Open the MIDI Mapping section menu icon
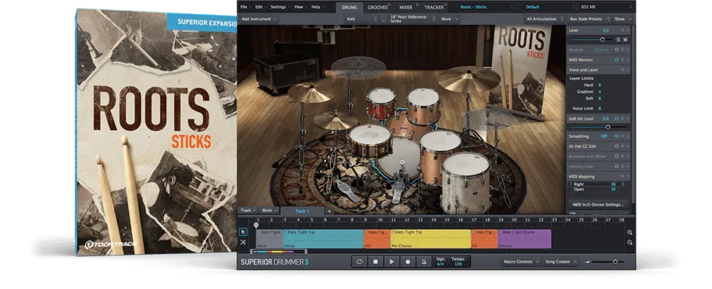The image size is (712, 289). (622, 177)
